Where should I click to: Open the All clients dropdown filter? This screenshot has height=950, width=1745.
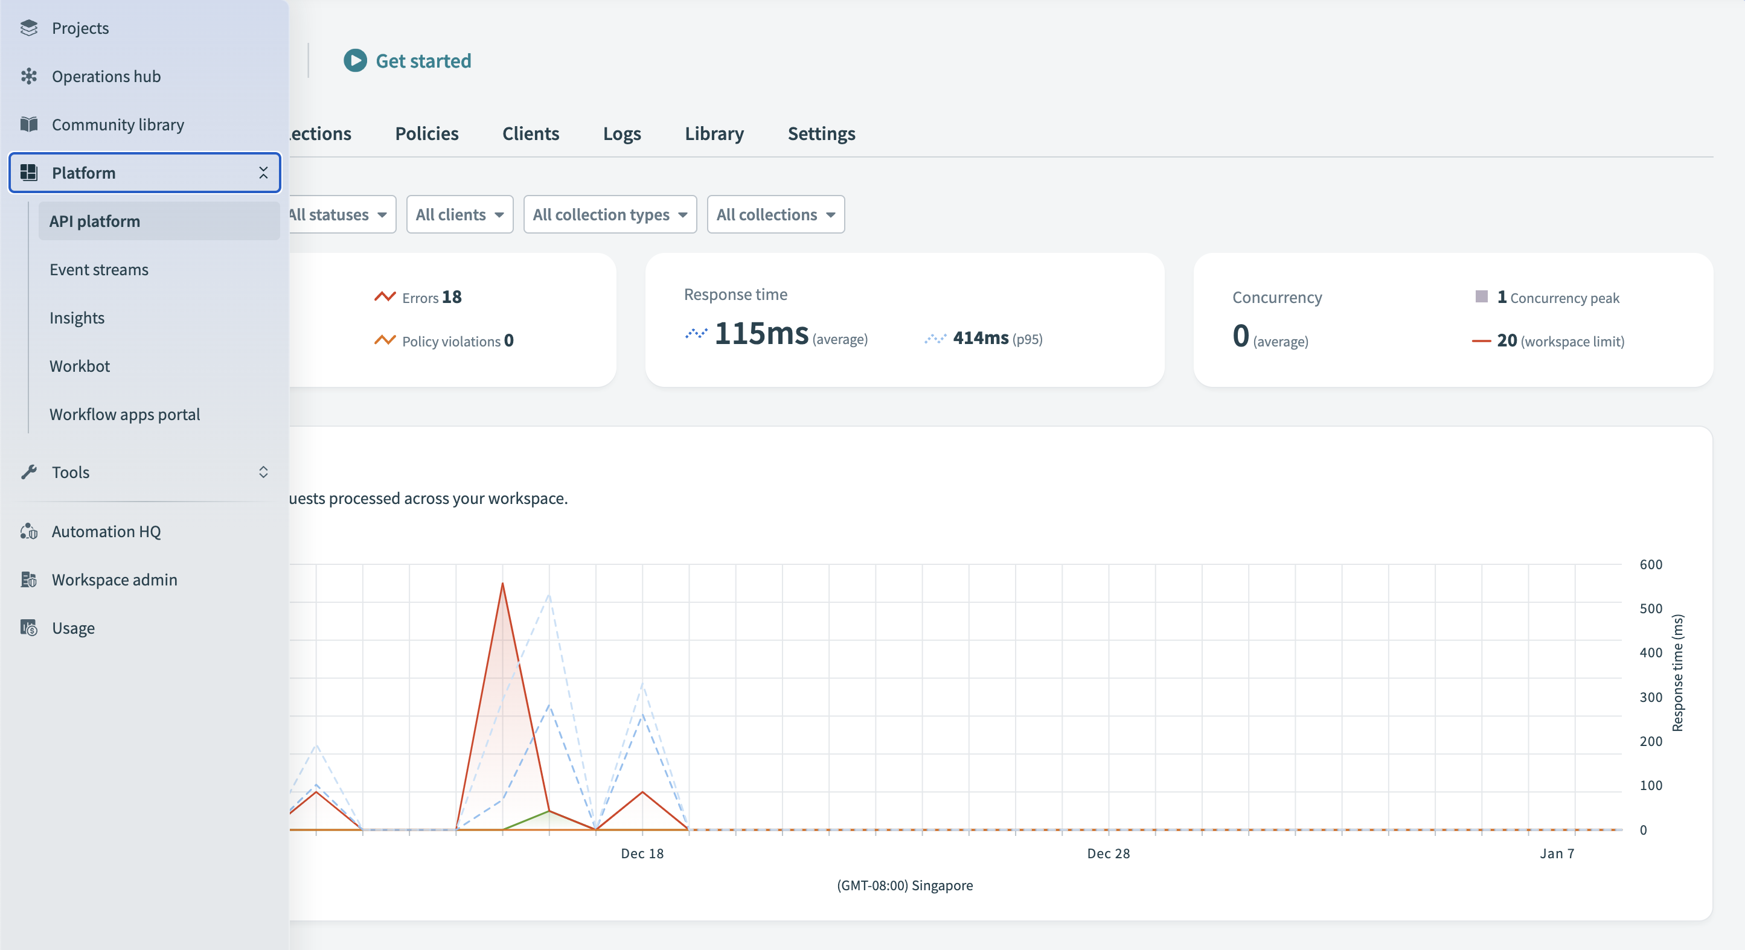point(458,213)
